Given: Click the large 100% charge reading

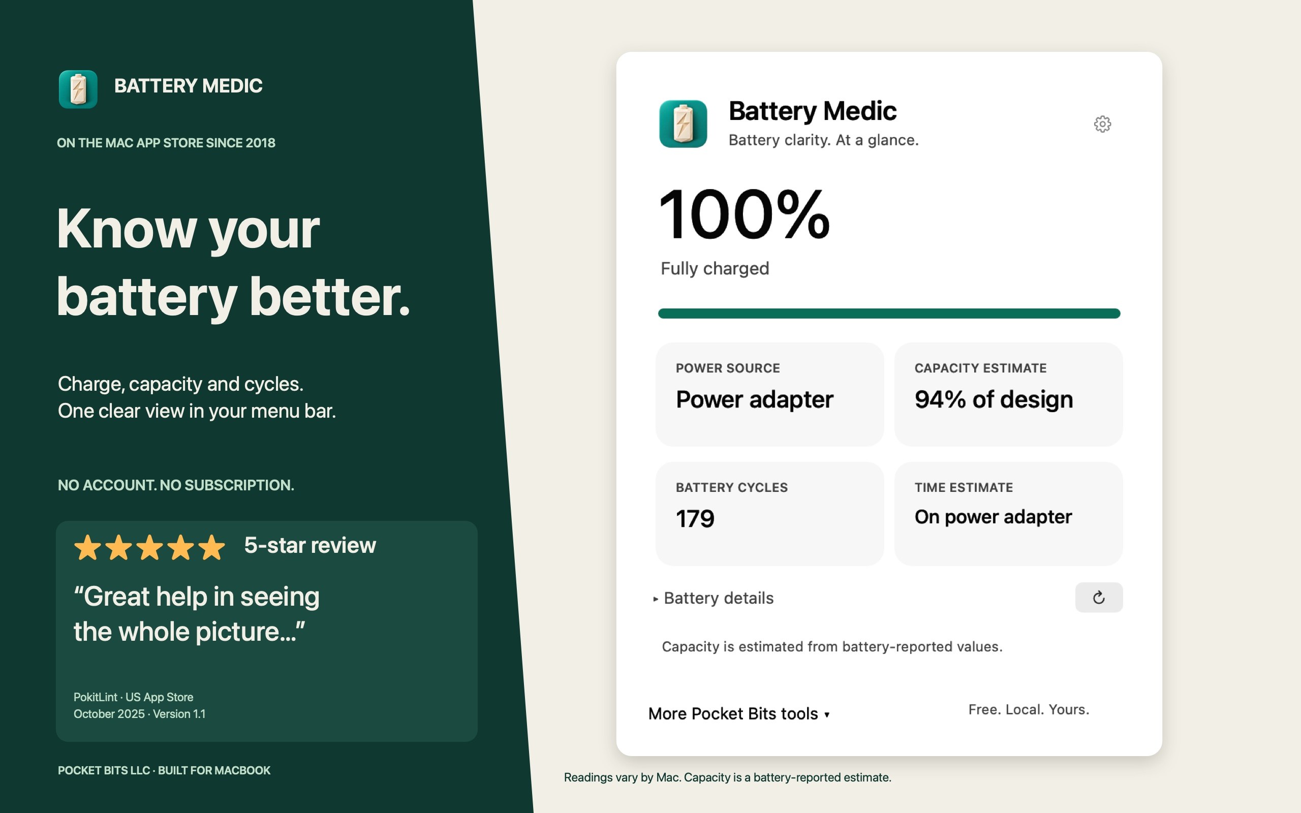Looking at the screenshot, I should (745, 214).
